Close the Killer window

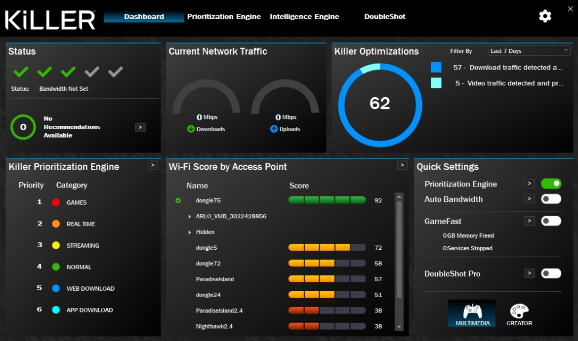pyautogui.click(x=570, y=8)
